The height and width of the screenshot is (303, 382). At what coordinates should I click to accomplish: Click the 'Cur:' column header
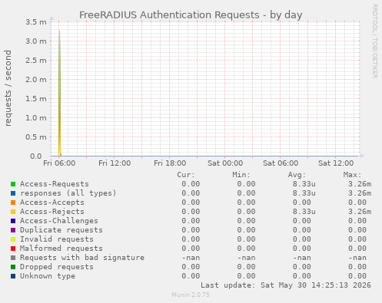(186, 175)
